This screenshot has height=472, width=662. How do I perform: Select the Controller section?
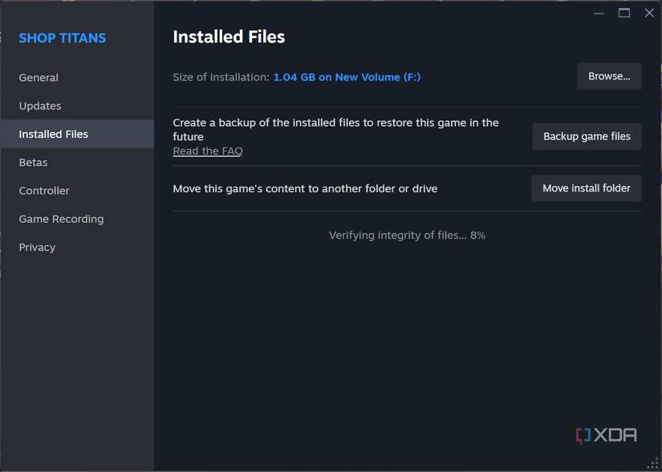[x=44, y=190]
